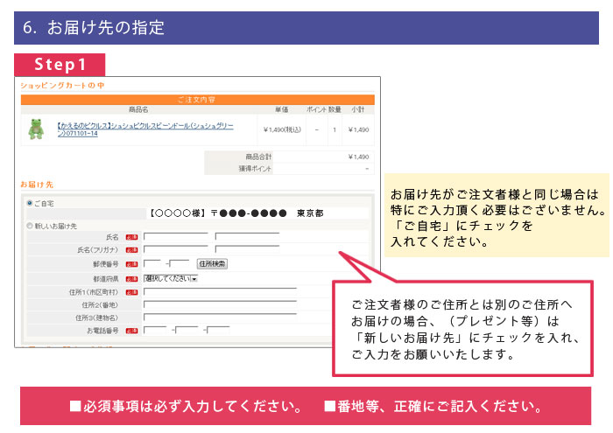Click the 必須 badge next to 都道府県
This screenshot has height=433, width=613.
coord(132,279)
